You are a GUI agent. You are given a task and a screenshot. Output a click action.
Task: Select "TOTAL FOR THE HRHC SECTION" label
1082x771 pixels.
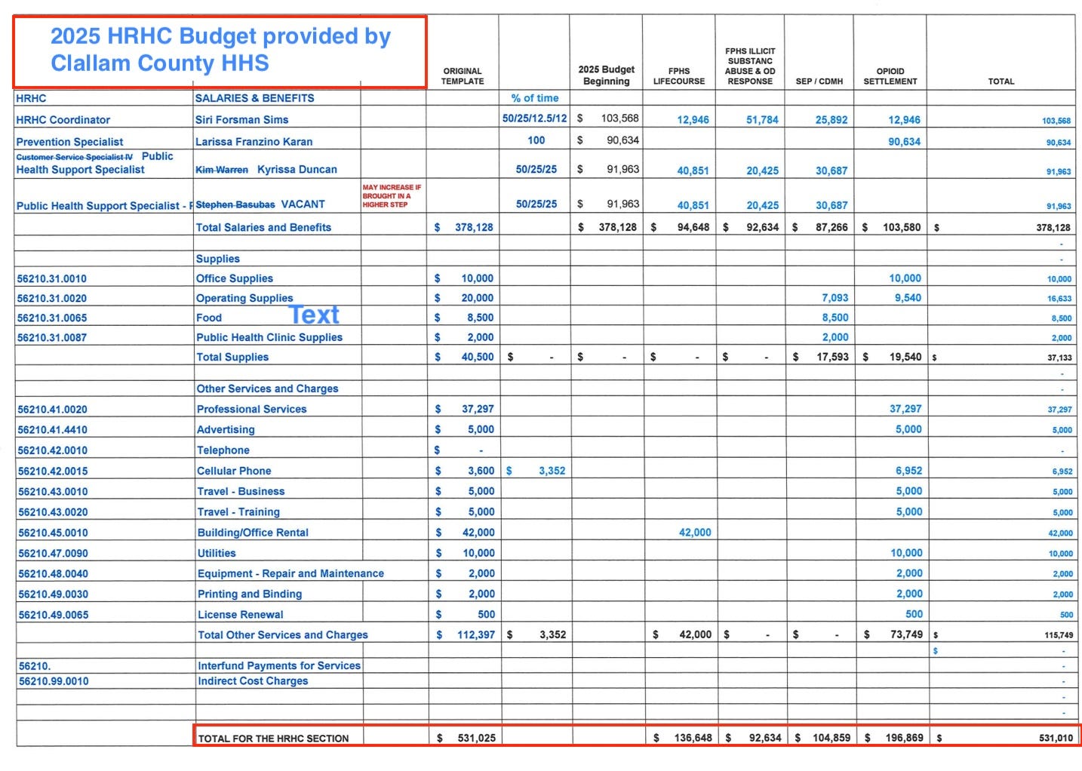point(273,739)
